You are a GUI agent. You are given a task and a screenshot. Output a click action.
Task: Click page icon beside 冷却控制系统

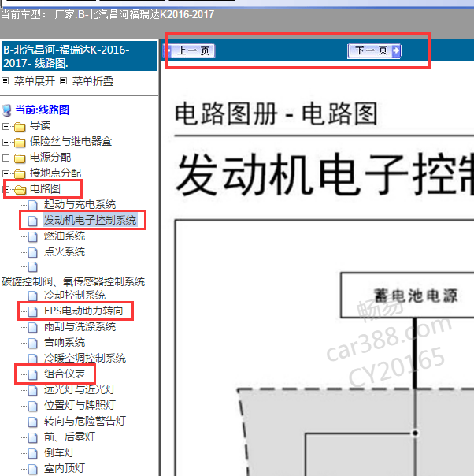(33, 296)
